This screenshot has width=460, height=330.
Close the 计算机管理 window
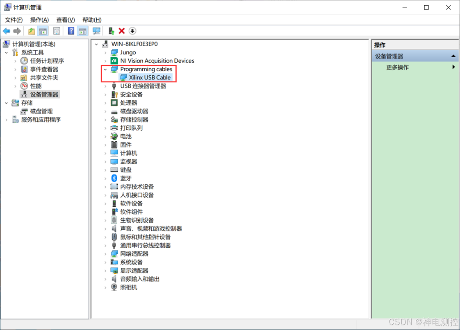[448, 7]
